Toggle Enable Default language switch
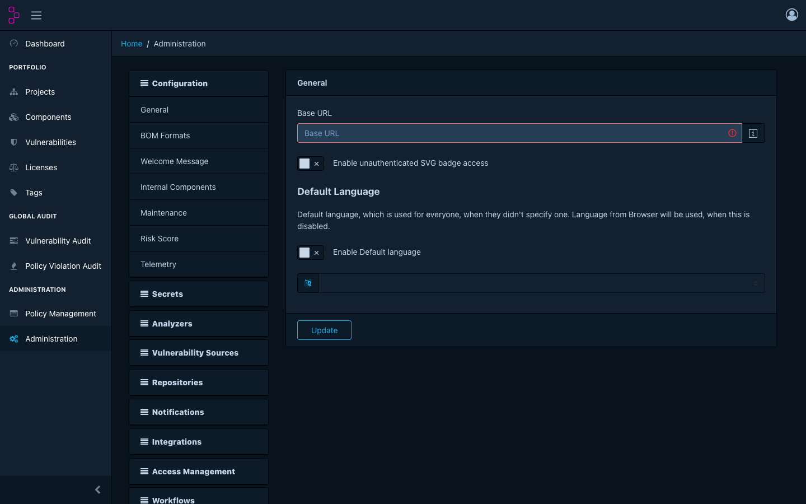 tap(311, 253)
